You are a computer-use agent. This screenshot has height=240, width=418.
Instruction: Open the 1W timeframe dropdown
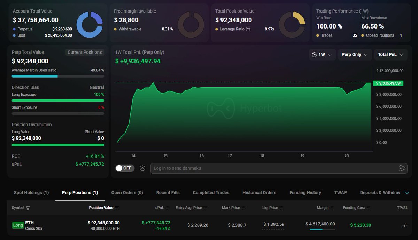pyautogui.click(x=323, y=55)
